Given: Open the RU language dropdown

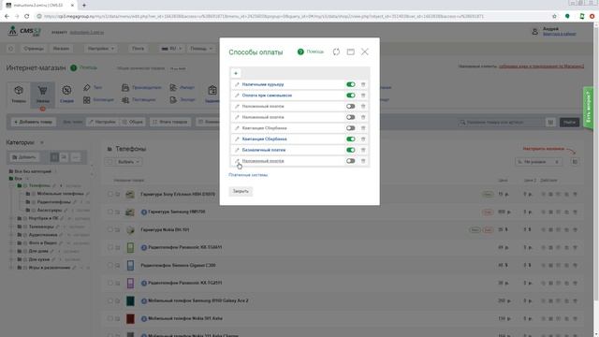Looking at the screenshot, I should [171, 49].
